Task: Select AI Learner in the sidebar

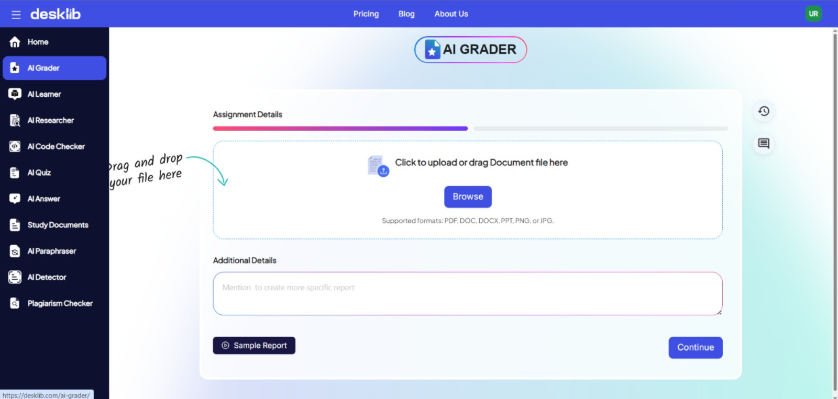Action: click(x=54, y=94)
